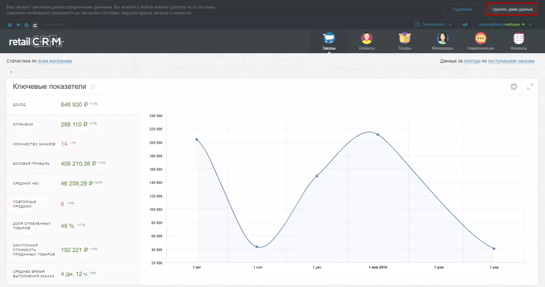
Task: Change the полгода period selector
Action: pos(472,61)
